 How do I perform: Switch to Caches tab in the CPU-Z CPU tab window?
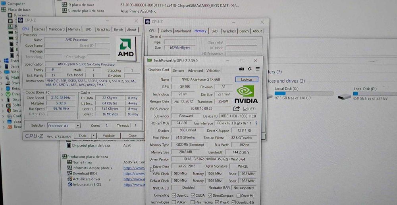click(x=39, y=29)
